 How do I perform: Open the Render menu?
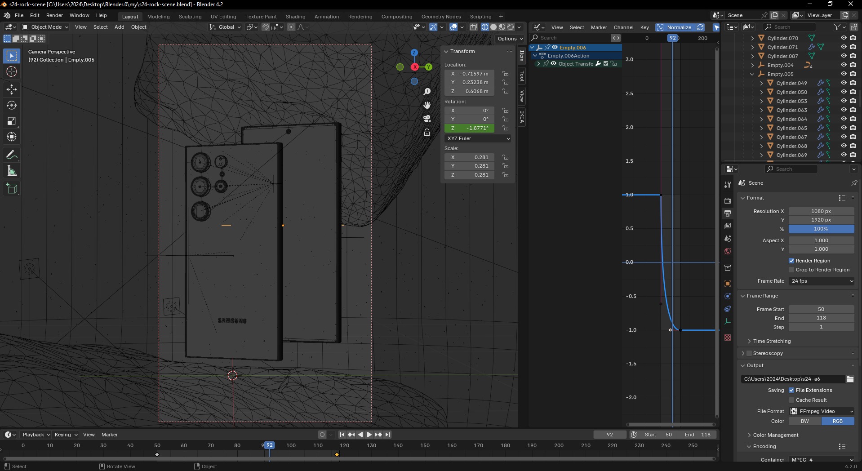[54, 15]
